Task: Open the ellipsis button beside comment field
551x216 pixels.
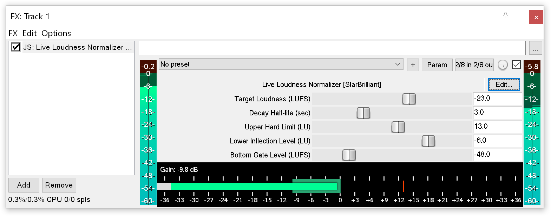Action: pos(536,48)
